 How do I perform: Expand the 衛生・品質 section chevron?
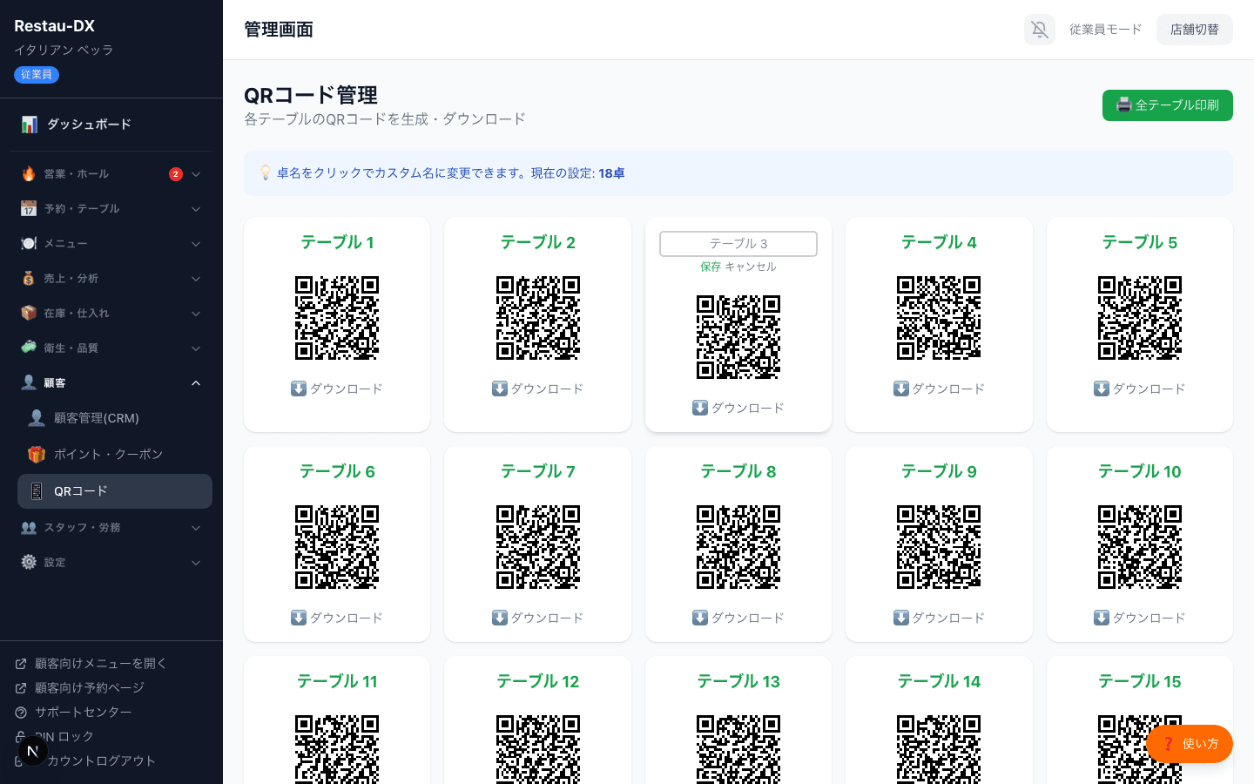[196, 348]
